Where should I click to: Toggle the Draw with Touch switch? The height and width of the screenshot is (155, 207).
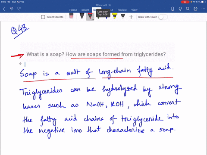coord(163,17)
